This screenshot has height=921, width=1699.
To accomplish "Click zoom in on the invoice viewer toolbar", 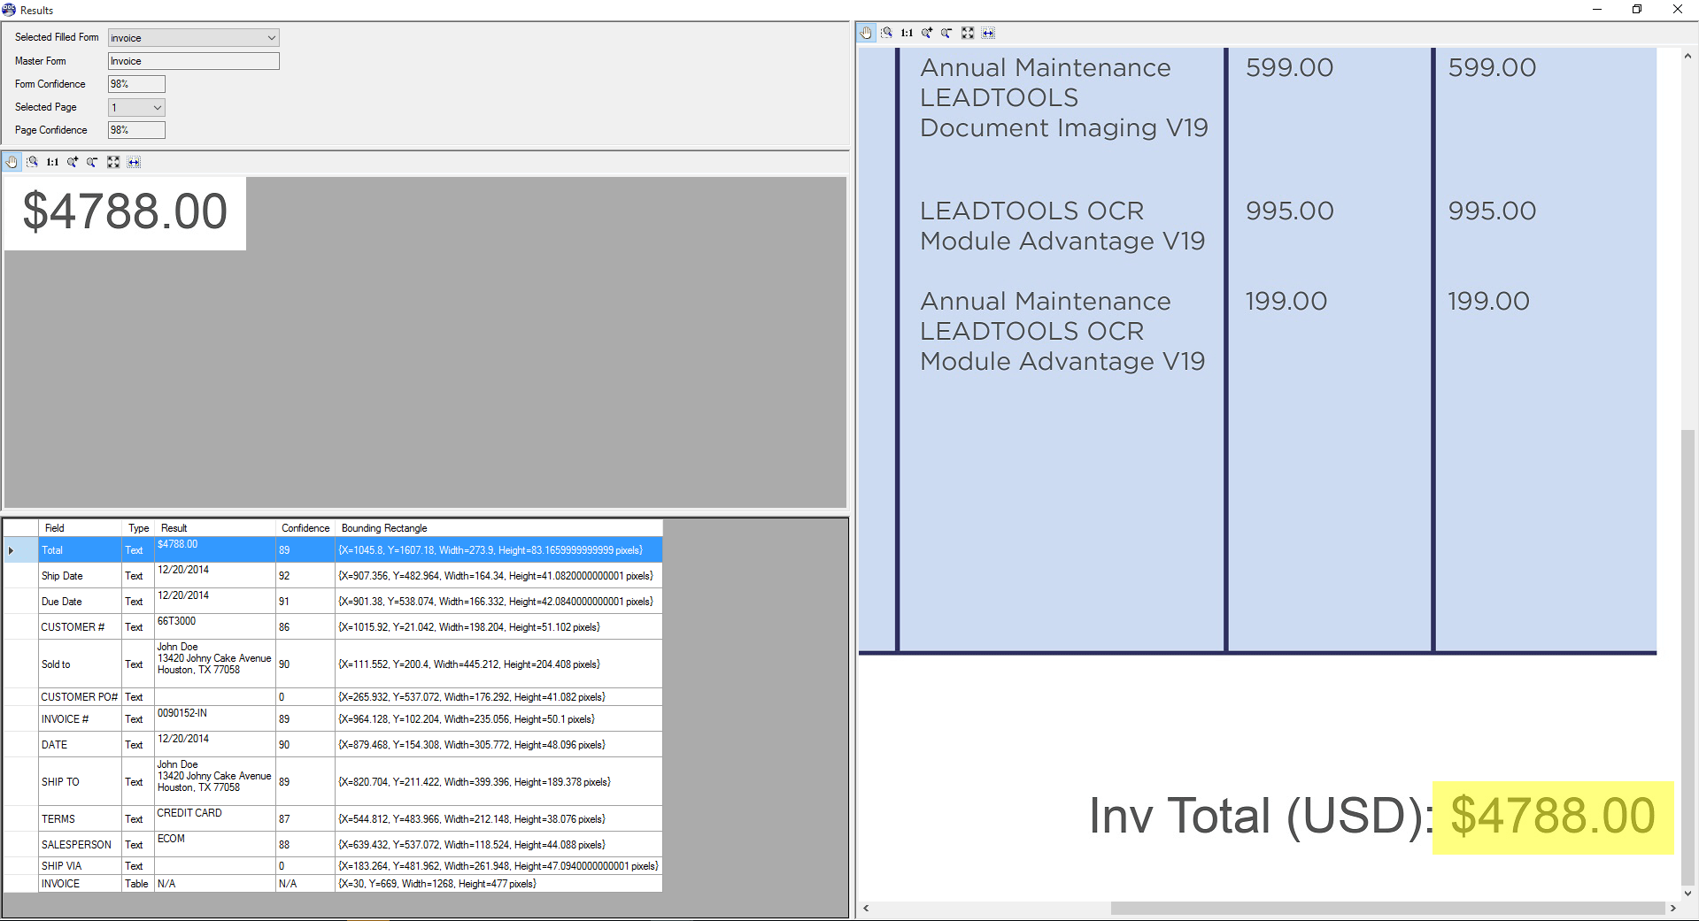I will click(927, 33).
